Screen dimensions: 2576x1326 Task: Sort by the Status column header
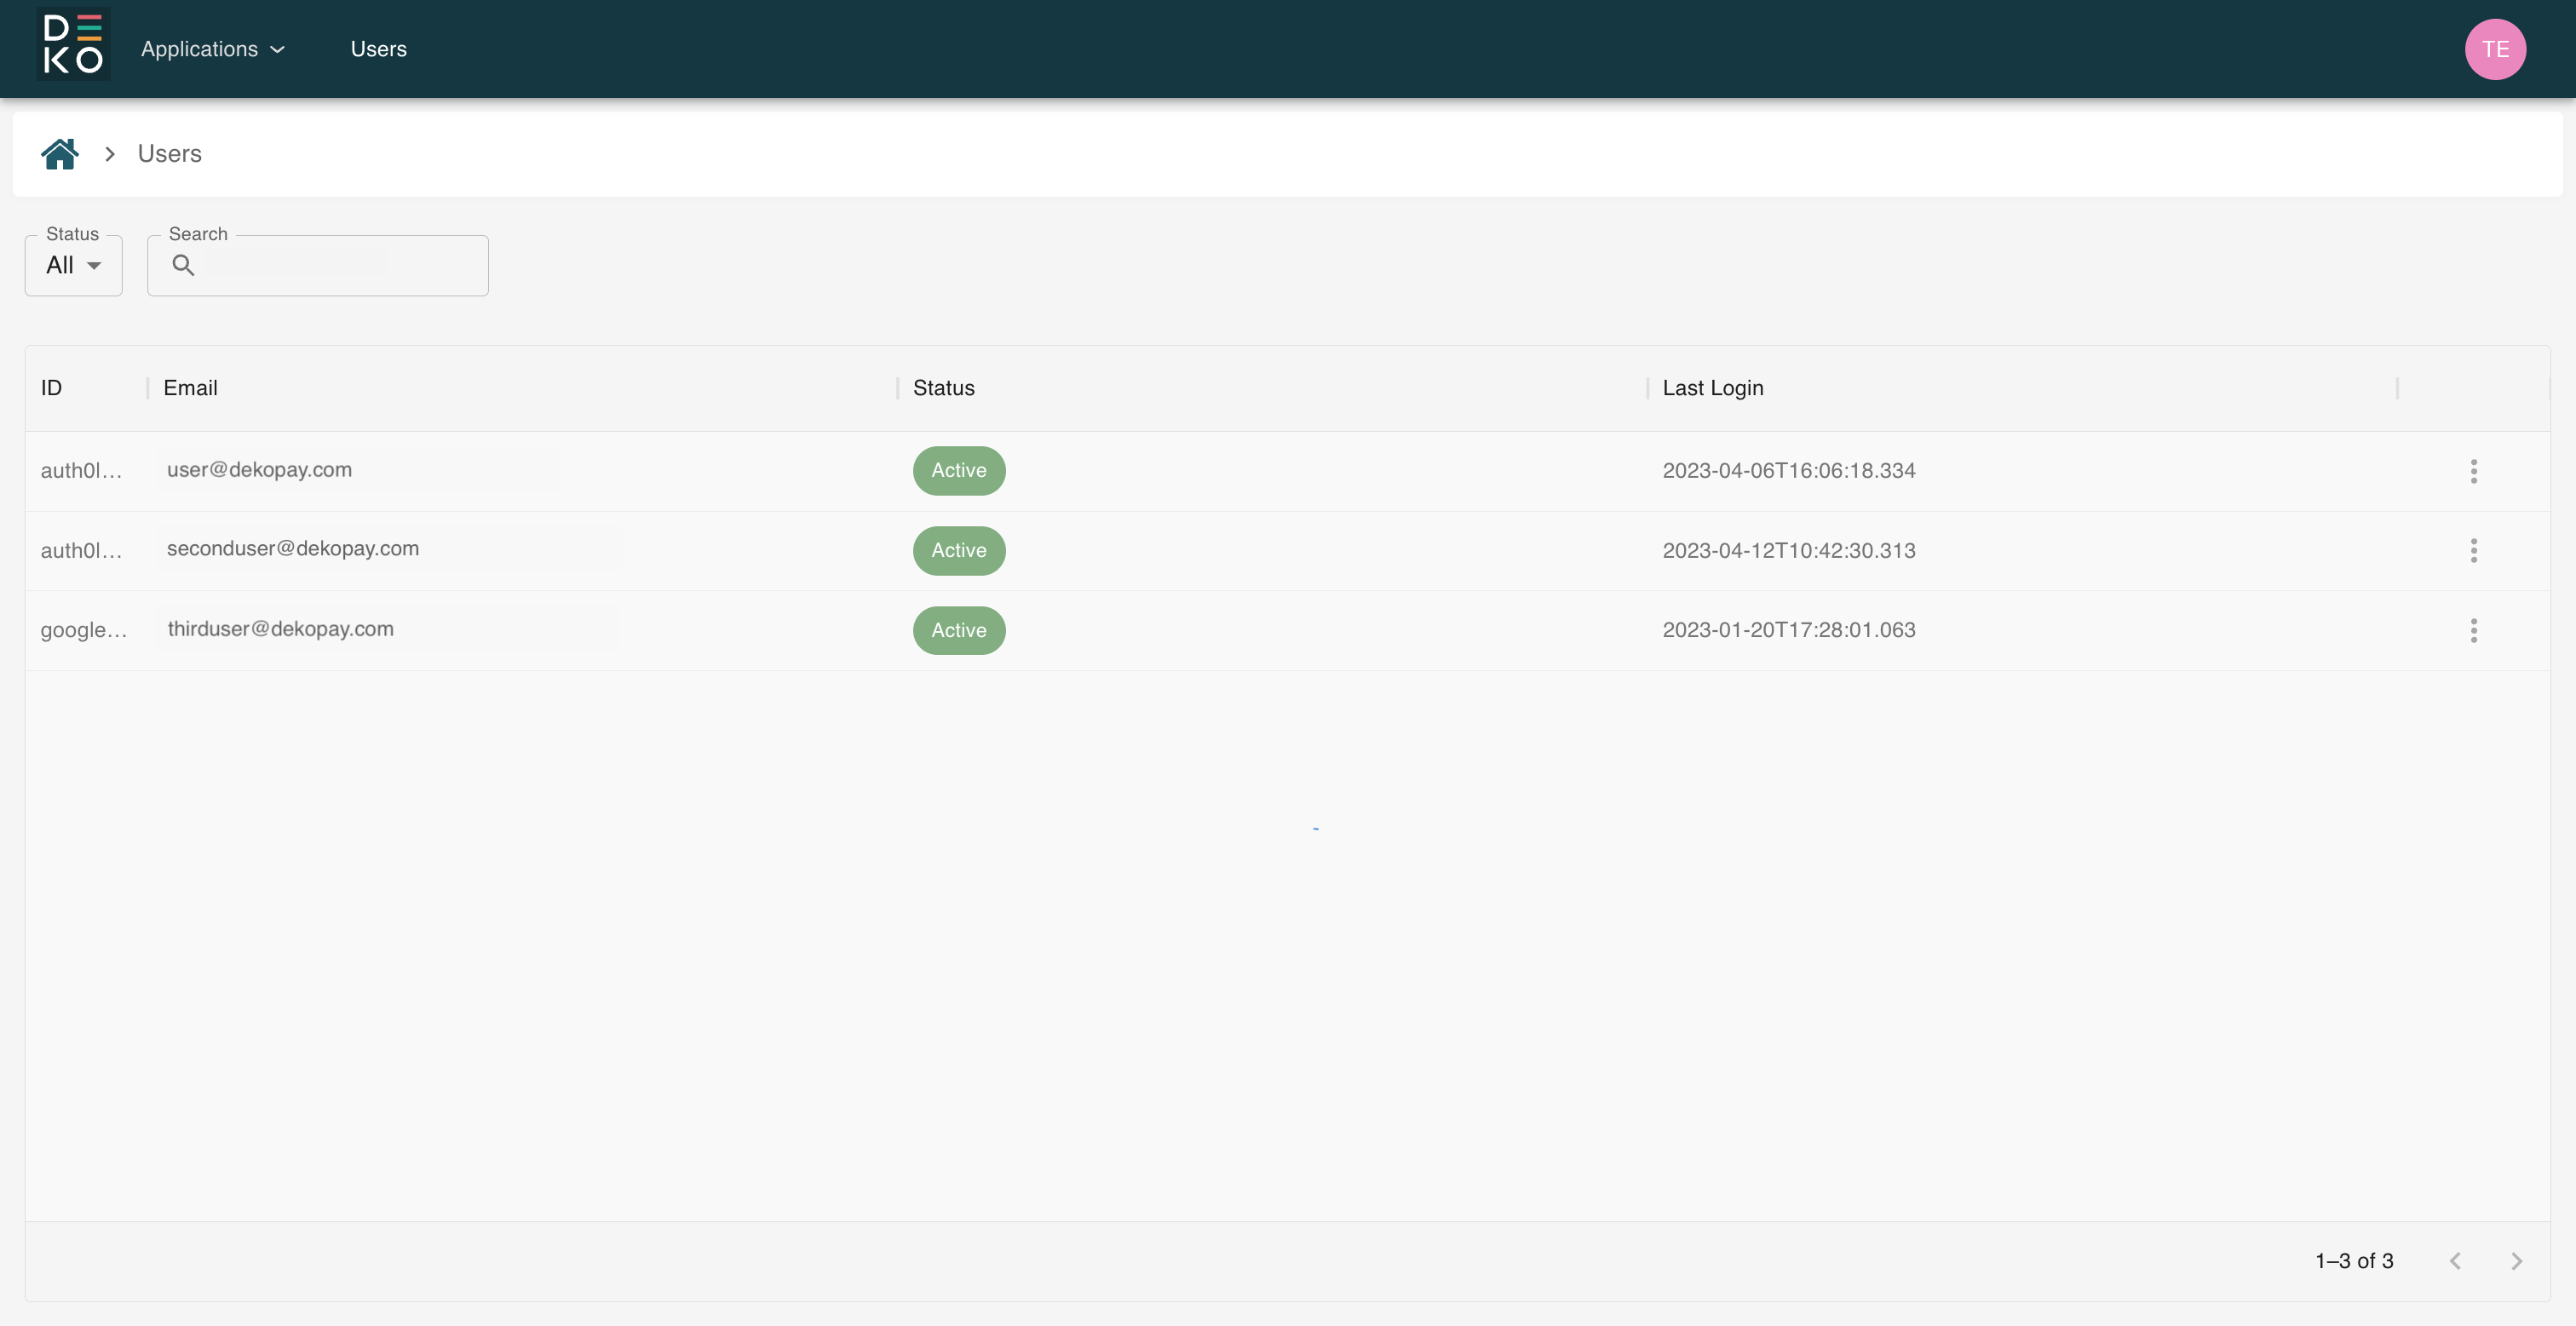[943, 388]
